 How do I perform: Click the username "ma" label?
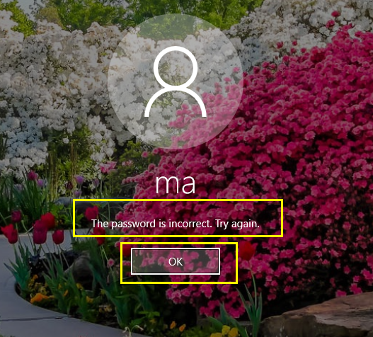click(176, 184)
